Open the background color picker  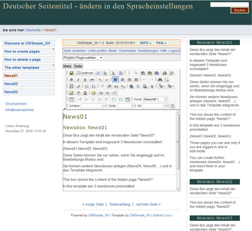pos(170,86)
